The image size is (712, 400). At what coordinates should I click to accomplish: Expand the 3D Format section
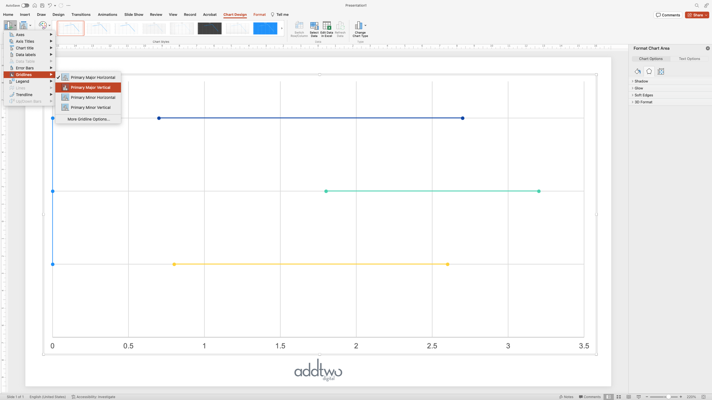643,102
